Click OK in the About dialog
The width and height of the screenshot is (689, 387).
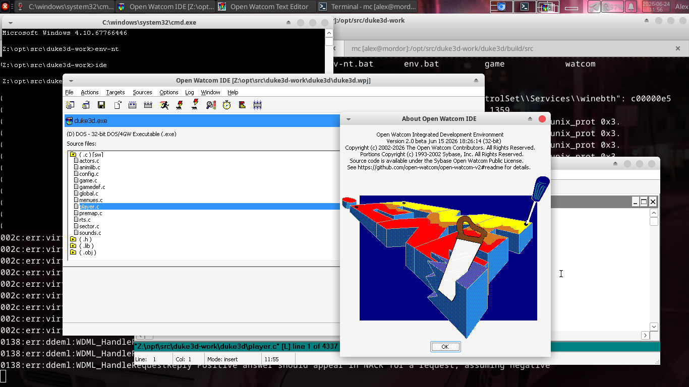tap(445, 347)
